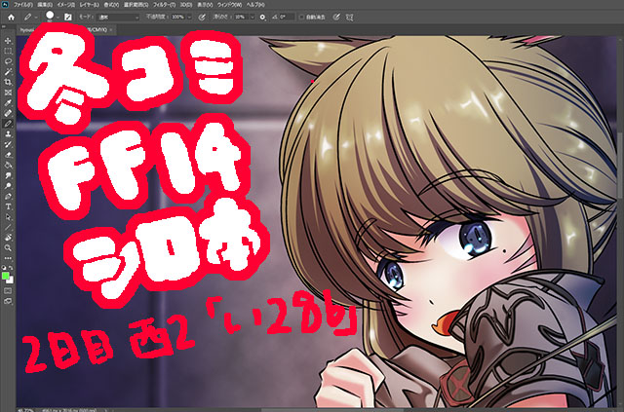Toggle pressure control for brush size
The width and height of the screenshot is (624, 412).
tap(336, 18)
